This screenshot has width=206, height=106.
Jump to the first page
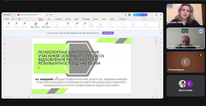(x=16, y=97)
